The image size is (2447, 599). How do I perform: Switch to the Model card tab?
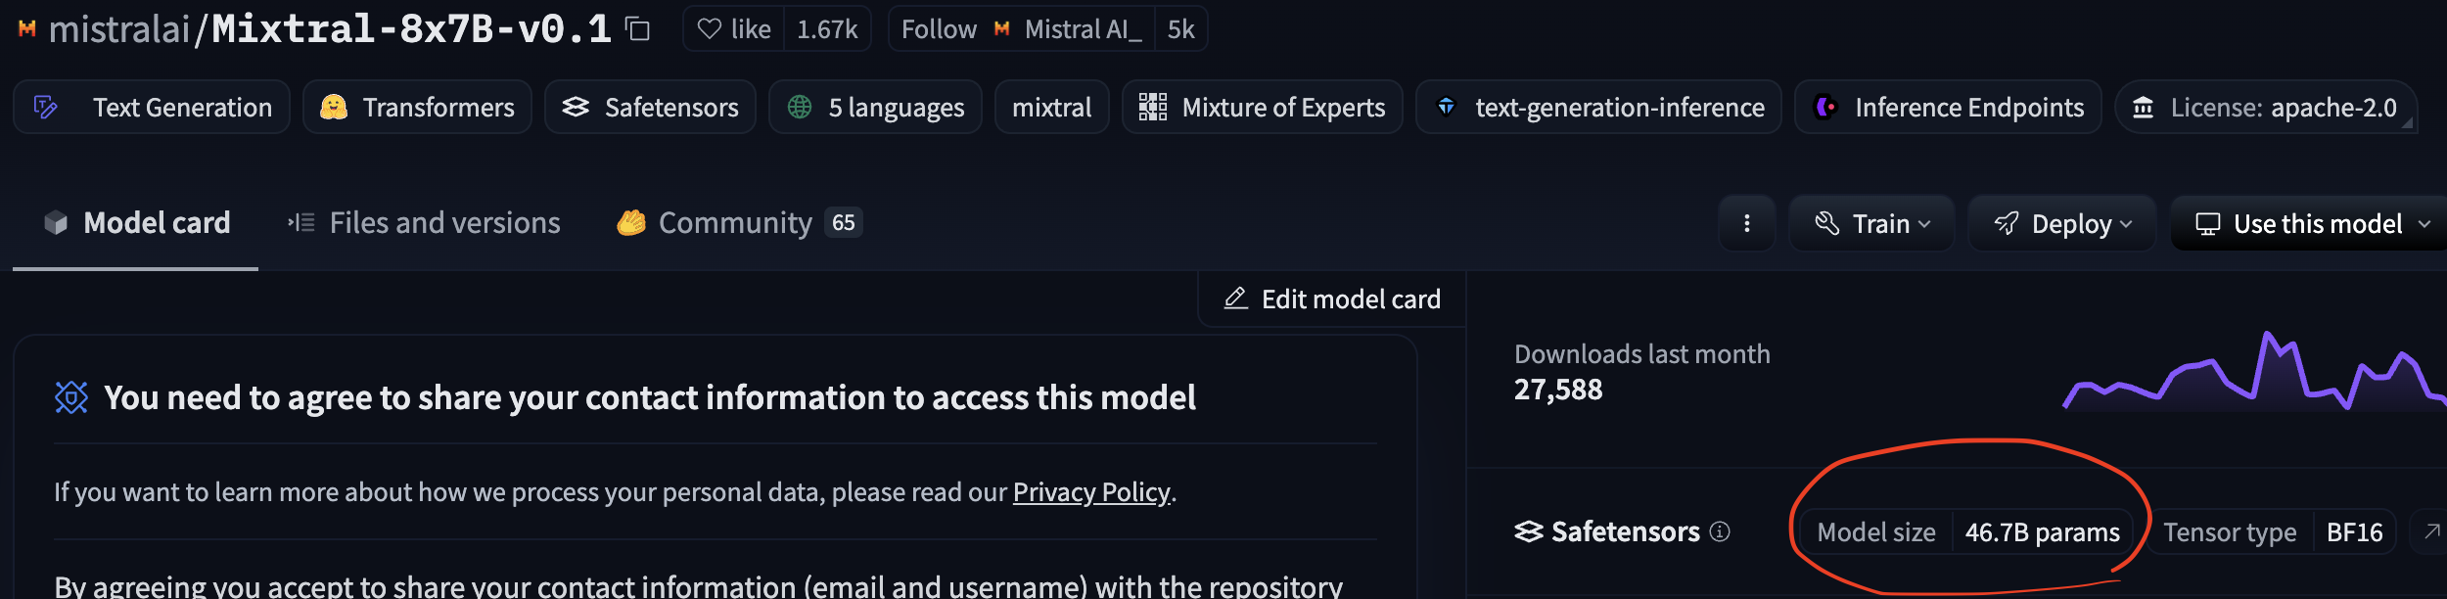point(136,223)
